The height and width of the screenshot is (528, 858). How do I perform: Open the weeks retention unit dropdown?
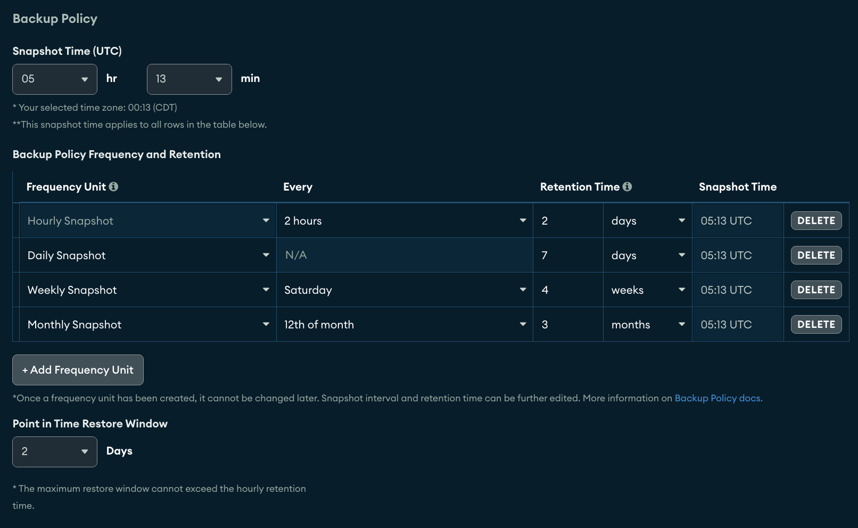pyautogui.click(x=647, y=290)
